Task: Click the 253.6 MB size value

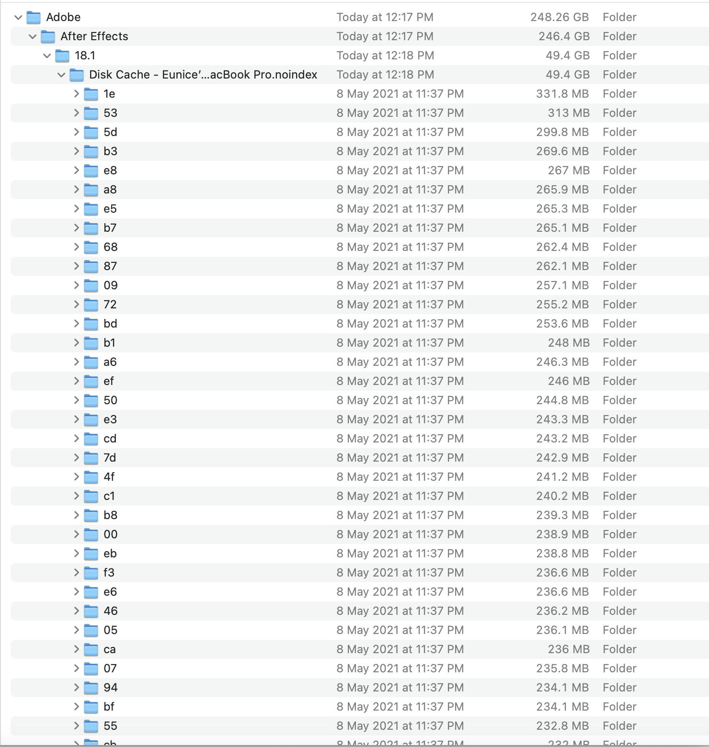Action: (x=562, y=324)
